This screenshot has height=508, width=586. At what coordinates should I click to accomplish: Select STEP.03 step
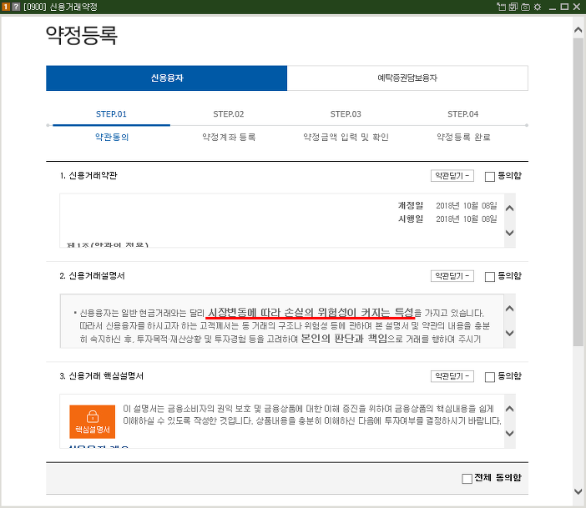click(346, 114)
